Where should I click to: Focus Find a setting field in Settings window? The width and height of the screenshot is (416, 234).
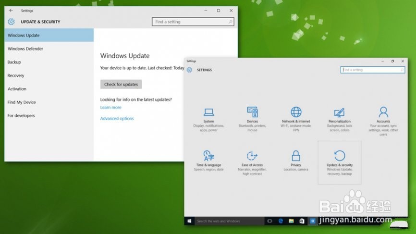372,70
